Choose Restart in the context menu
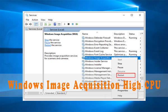This screenshot has width=168, height=112. (x=126, y=75)
